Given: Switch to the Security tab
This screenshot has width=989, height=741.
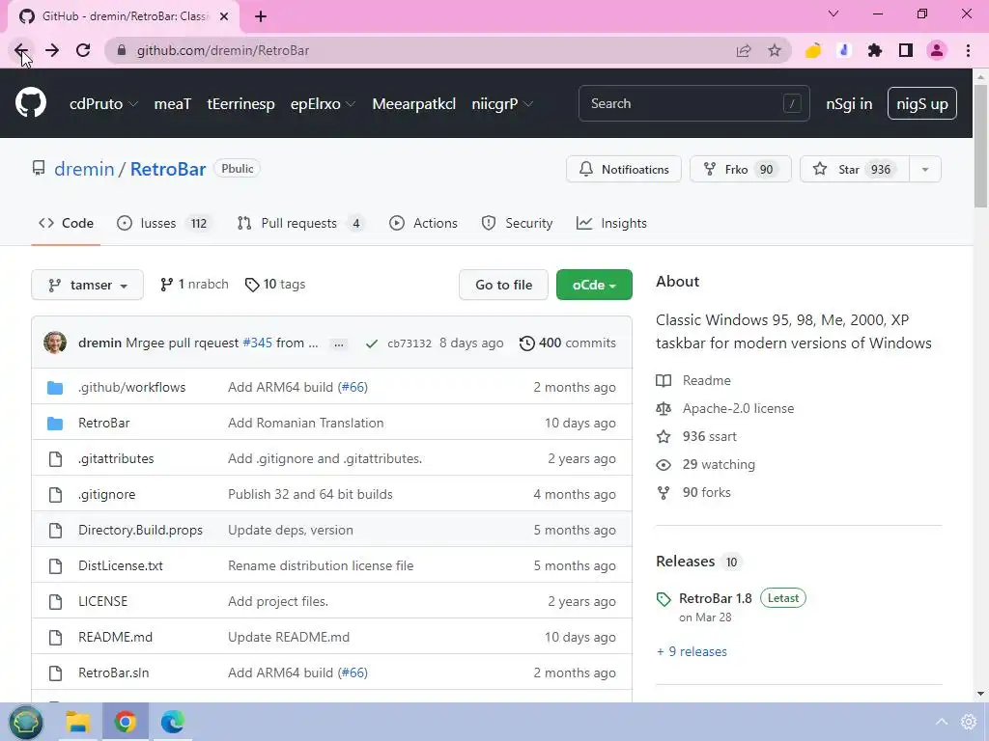Looking at the screenshot, I should click(x=518, y=223).
